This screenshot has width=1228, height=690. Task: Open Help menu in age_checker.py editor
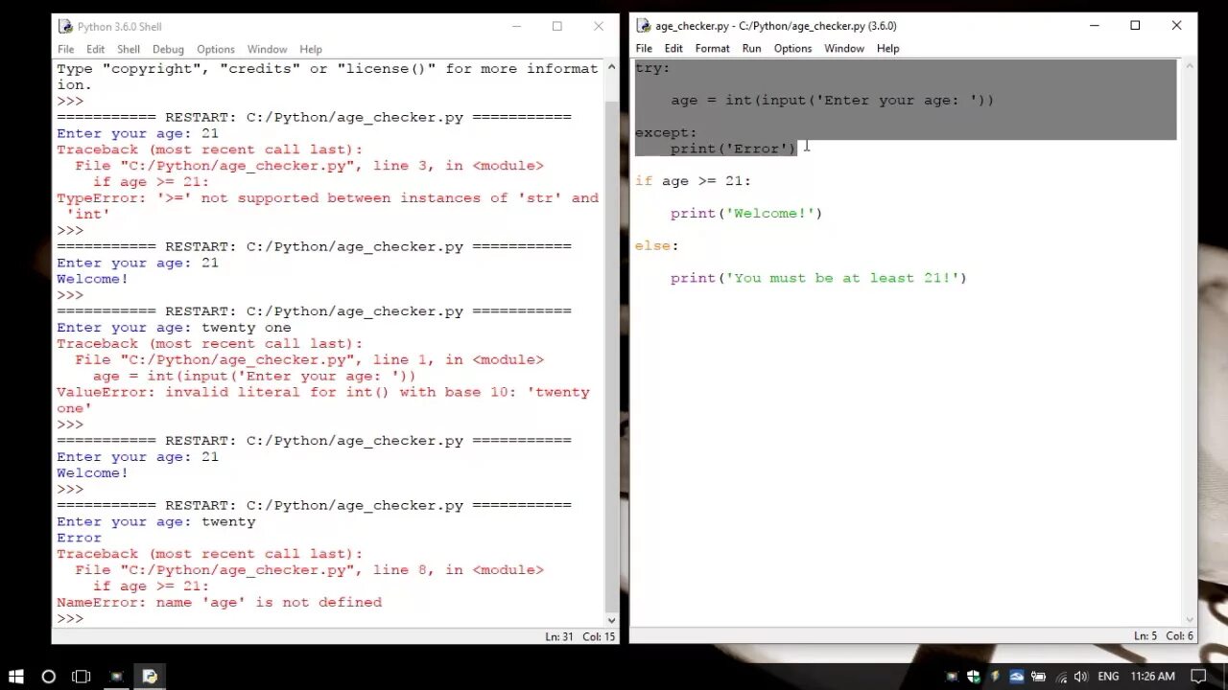click(888, 48)
